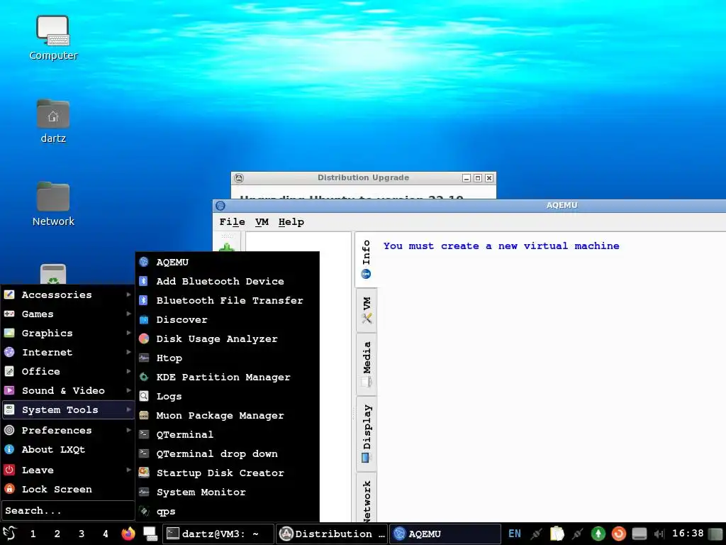Expand the Games category
This screenshot has height=545, width=726.
click(67, 314)
